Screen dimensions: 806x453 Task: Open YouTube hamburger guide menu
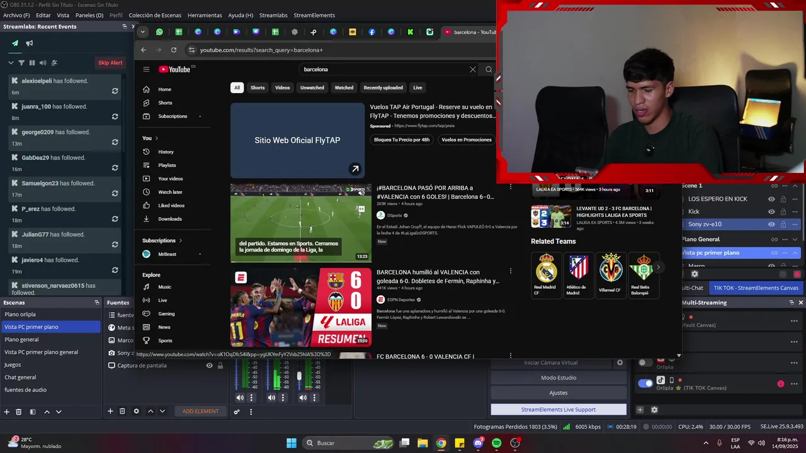click(146, 69)
